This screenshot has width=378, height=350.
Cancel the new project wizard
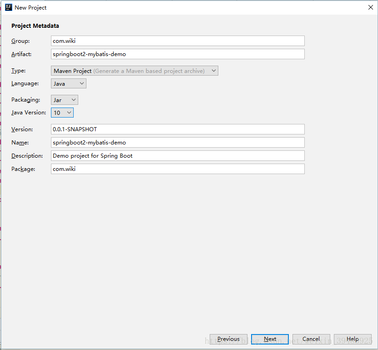tap(311, 339)
